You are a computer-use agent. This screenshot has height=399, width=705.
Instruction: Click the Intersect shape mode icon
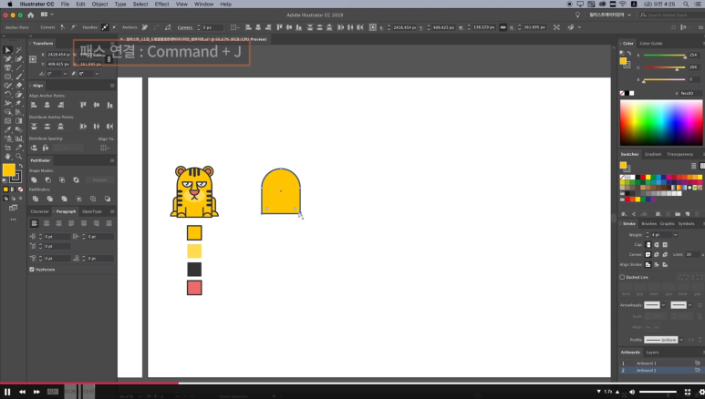pos(62,179)
